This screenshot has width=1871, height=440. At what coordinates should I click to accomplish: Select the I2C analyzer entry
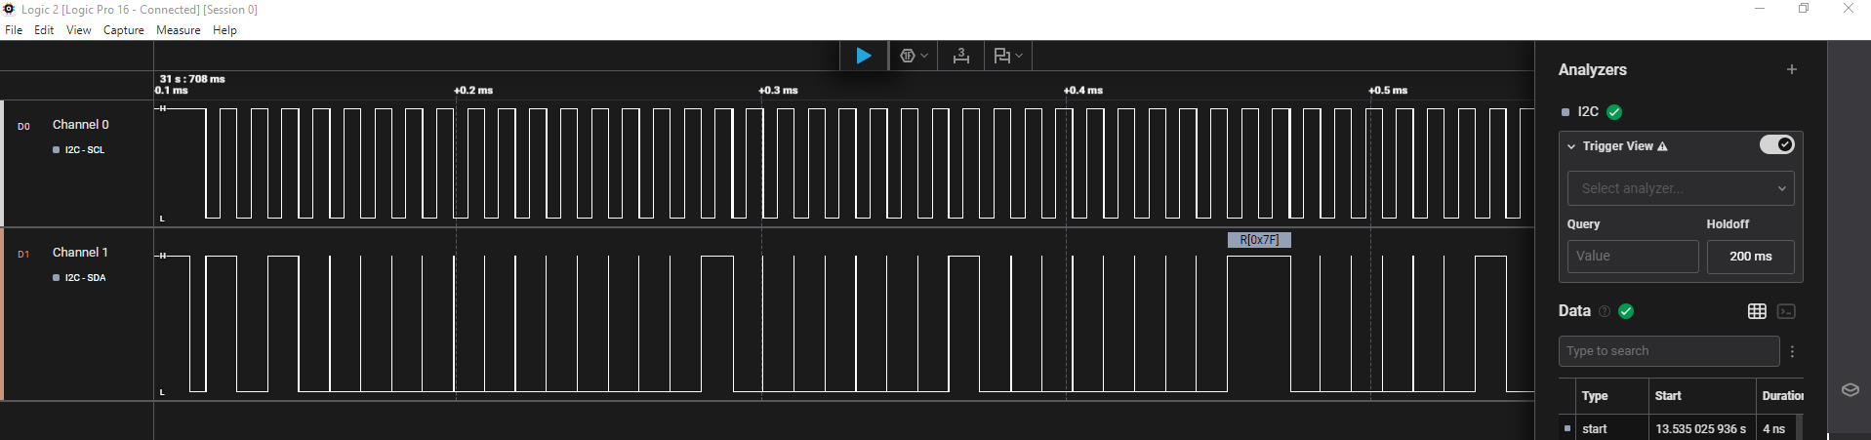pyautogui.click(x=1588, y=111)
